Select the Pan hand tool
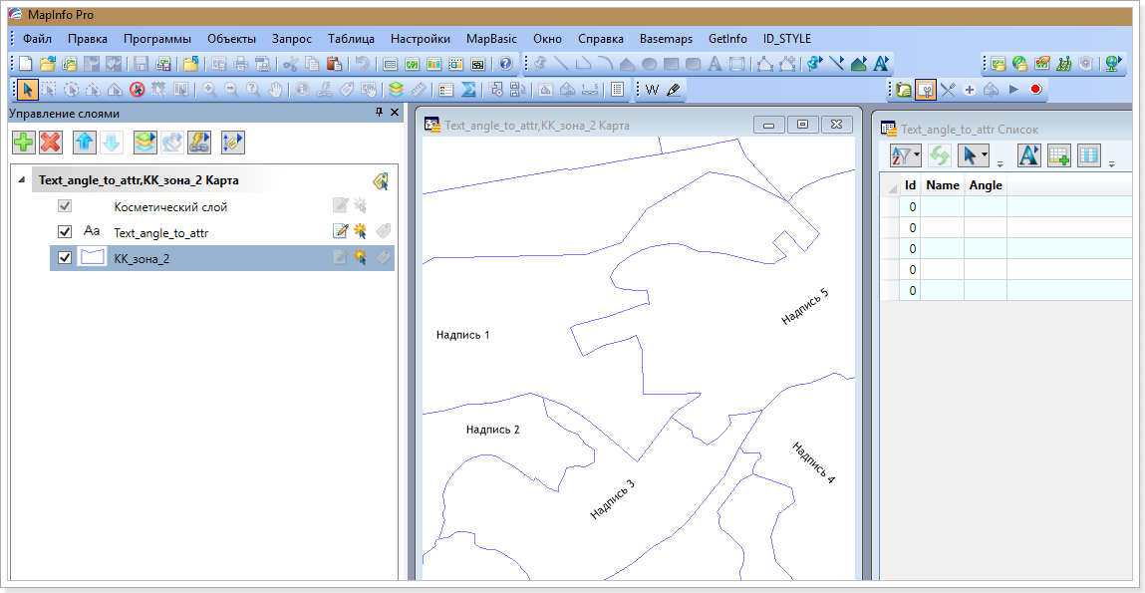The width and height of the screenshot is (1145, 593). click(x=274, y=90)
